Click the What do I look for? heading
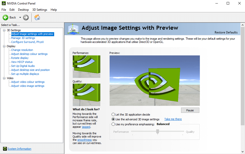245x154 pixels. (x=86, y=109)
